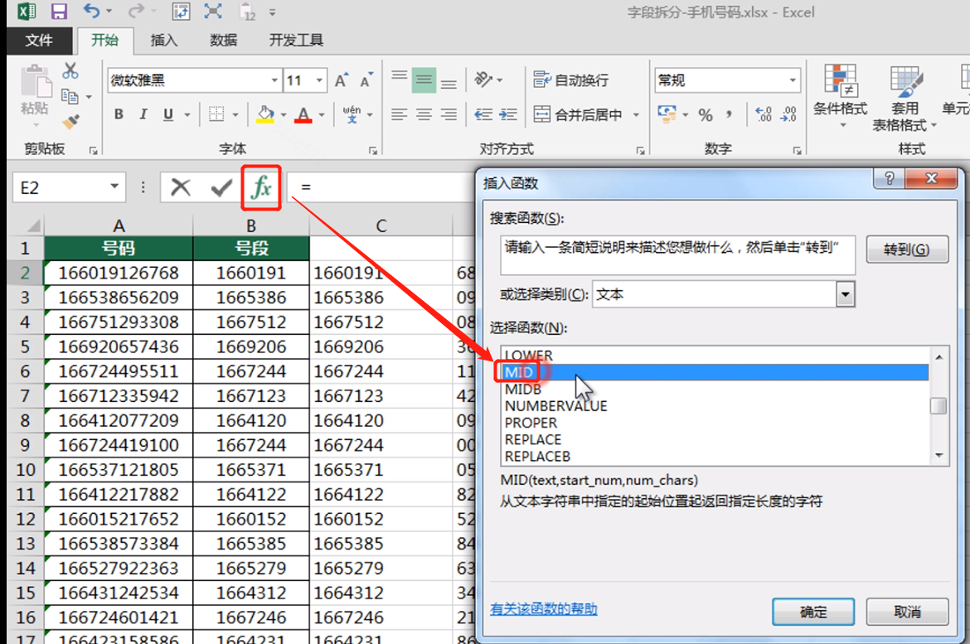The image size is (970, 644).
Task: Increase decimal places icon
Action: click(x=764, y=114)
